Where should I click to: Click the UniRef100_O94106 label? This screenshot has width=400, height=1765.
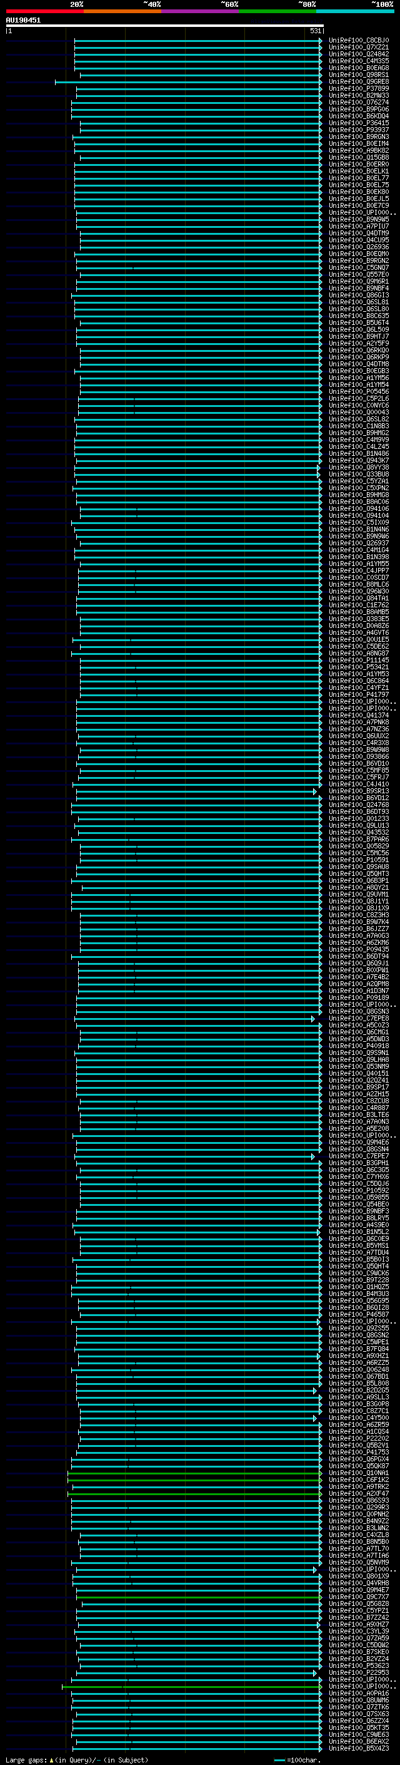tap(358, 509)
